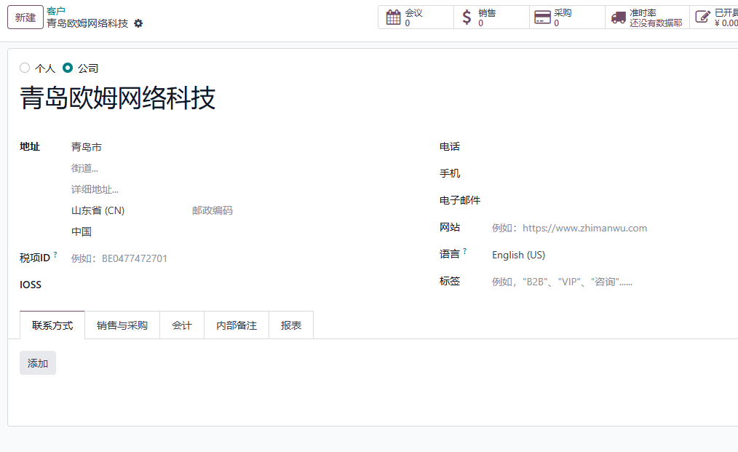Switch to the 内部备注 tab
Image resolution: width=738 pixels, height=452 pixels.
237,325
